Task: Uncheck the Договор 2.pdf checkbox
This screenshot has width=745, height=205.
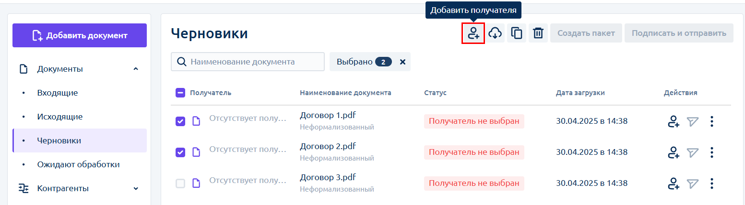Action: [x=180, y=152]
